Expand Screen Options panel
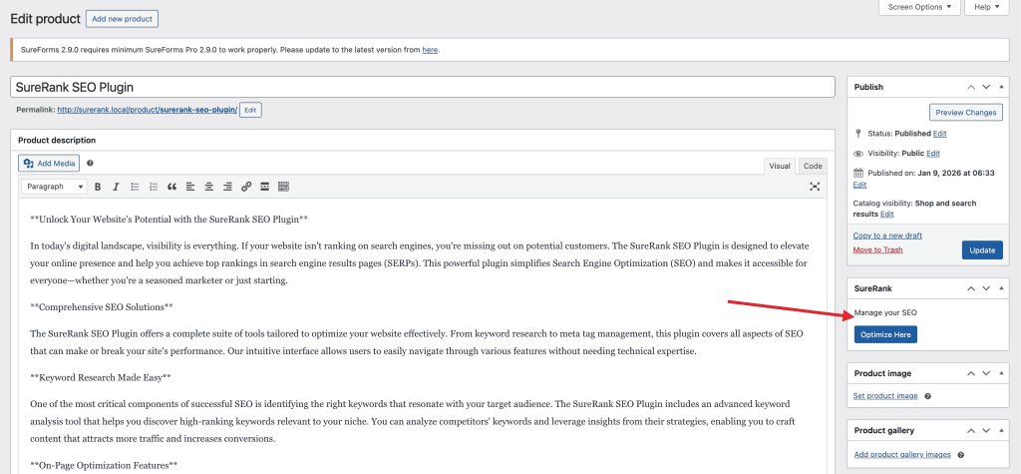The width and height of the screenshot is (1021, 474). coord(919,7)
